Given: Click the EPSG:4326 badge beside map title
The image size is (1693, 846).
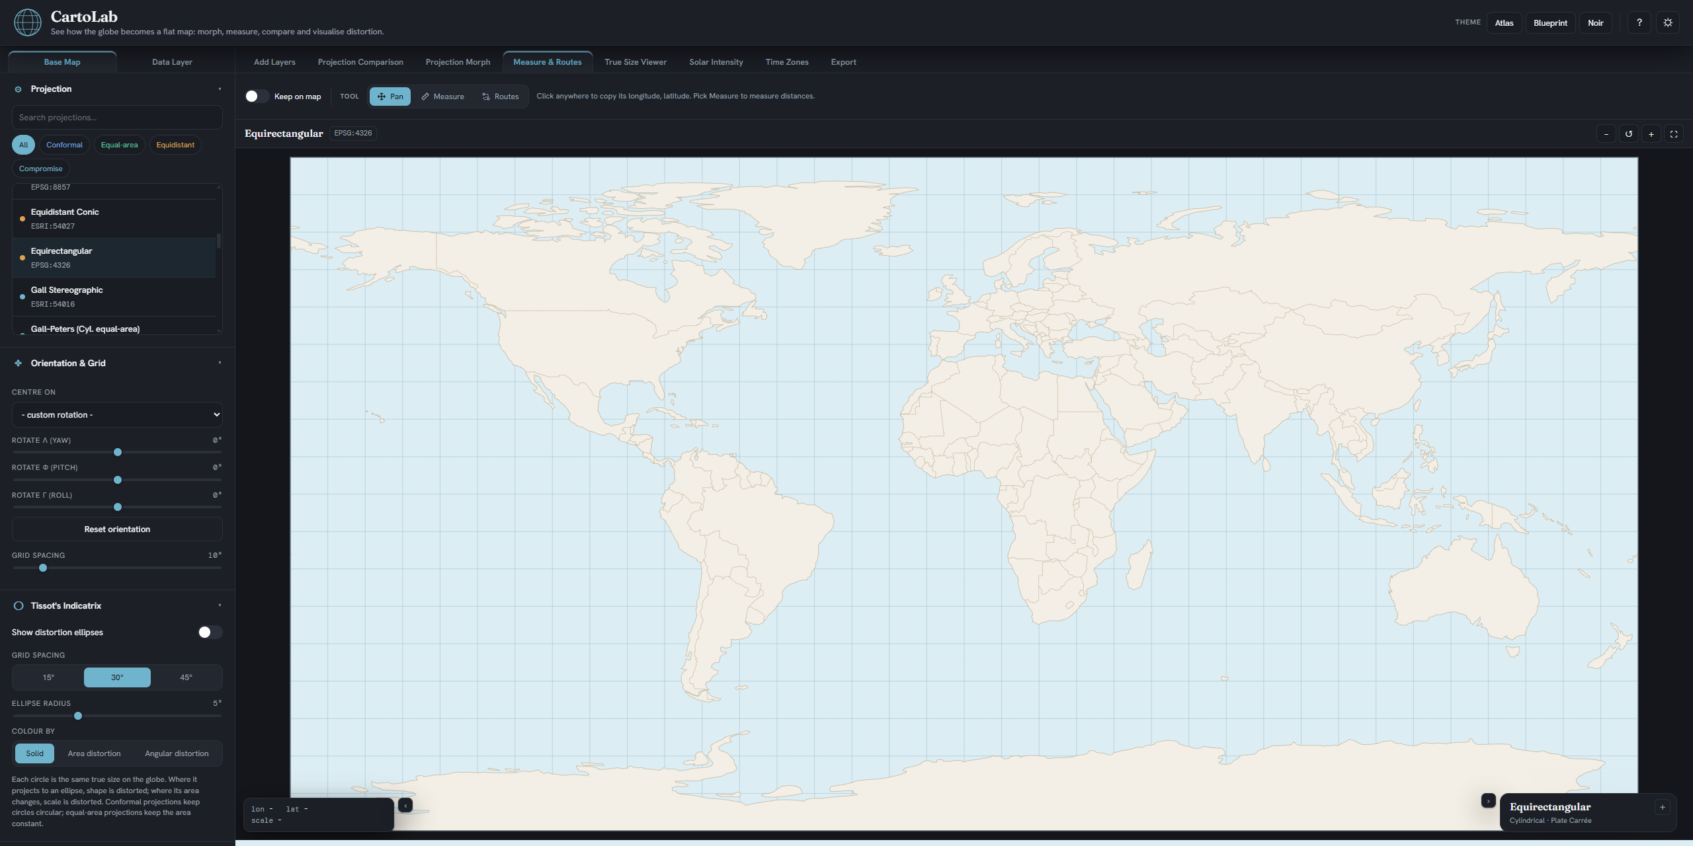Looking at the screenshot, I should (x=353, y=134).
